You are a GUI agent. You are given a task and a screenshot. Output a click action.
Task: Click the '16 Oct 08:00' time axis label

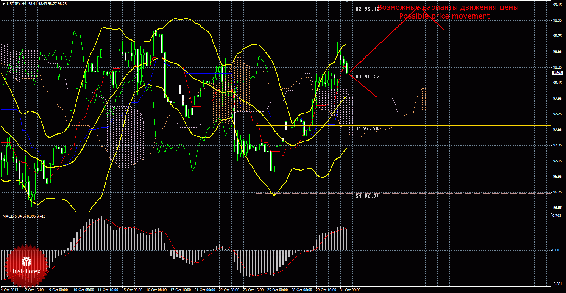pos(157,290)
